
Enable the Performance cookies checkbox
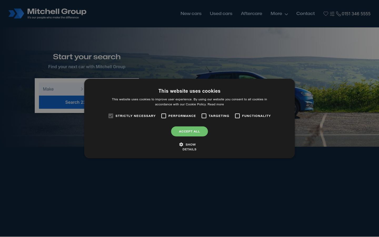(164, 116)
